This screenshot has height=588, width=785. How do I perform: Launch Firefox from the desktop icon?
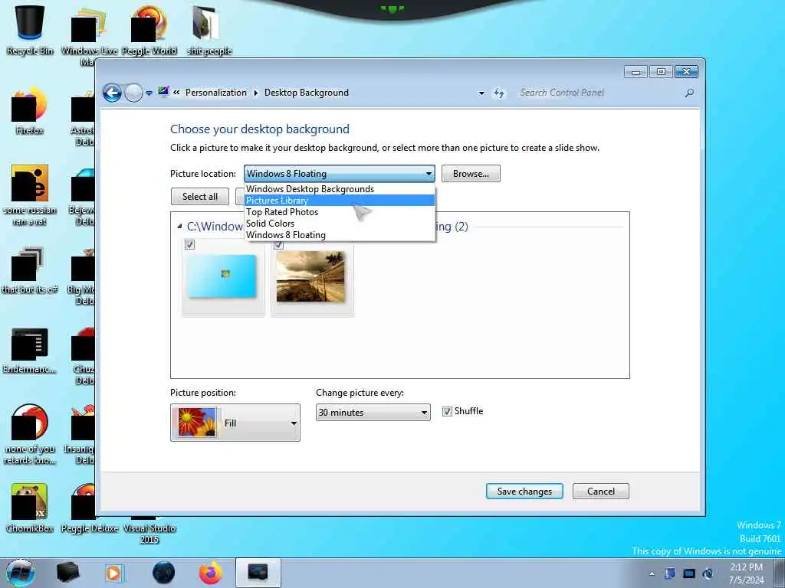coord(30,111)
